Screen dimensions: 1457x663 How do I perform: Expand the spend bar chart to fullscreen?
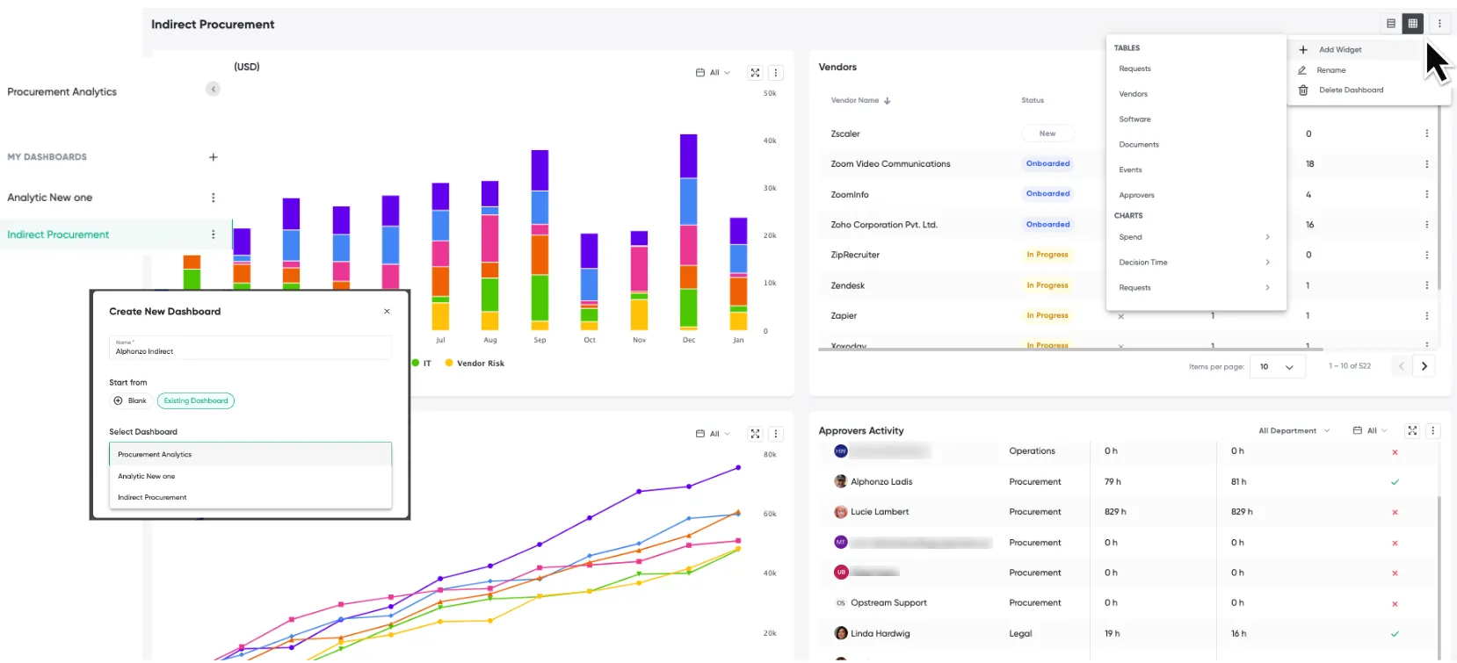click(x=755, y=73)
